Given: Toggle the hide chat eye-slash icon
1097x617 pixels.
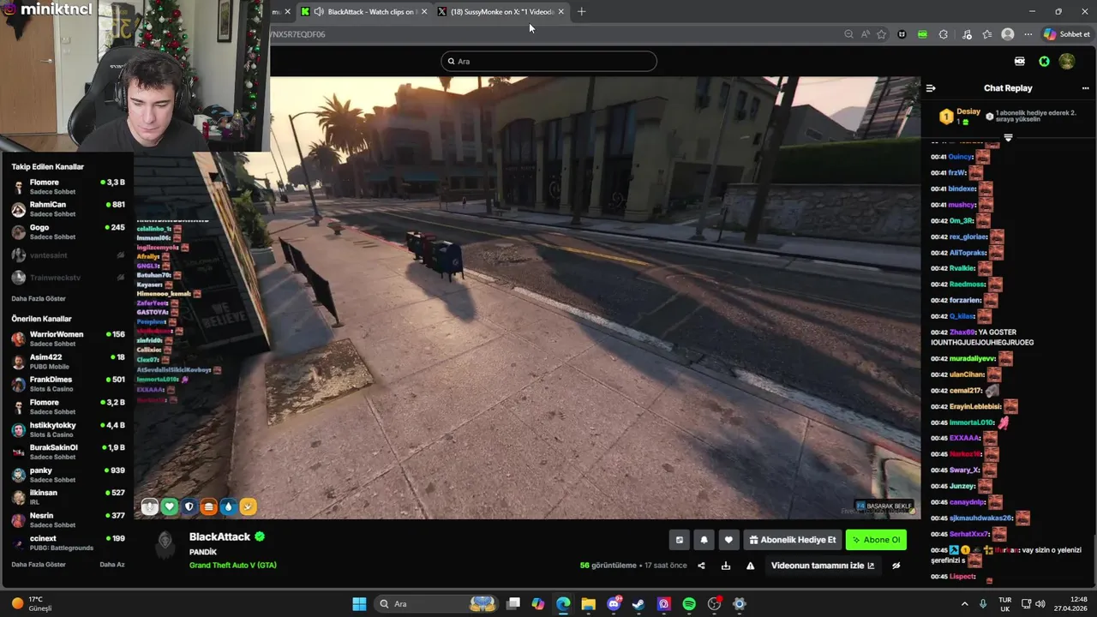Looking at the screenshot, I should (896, 566).
